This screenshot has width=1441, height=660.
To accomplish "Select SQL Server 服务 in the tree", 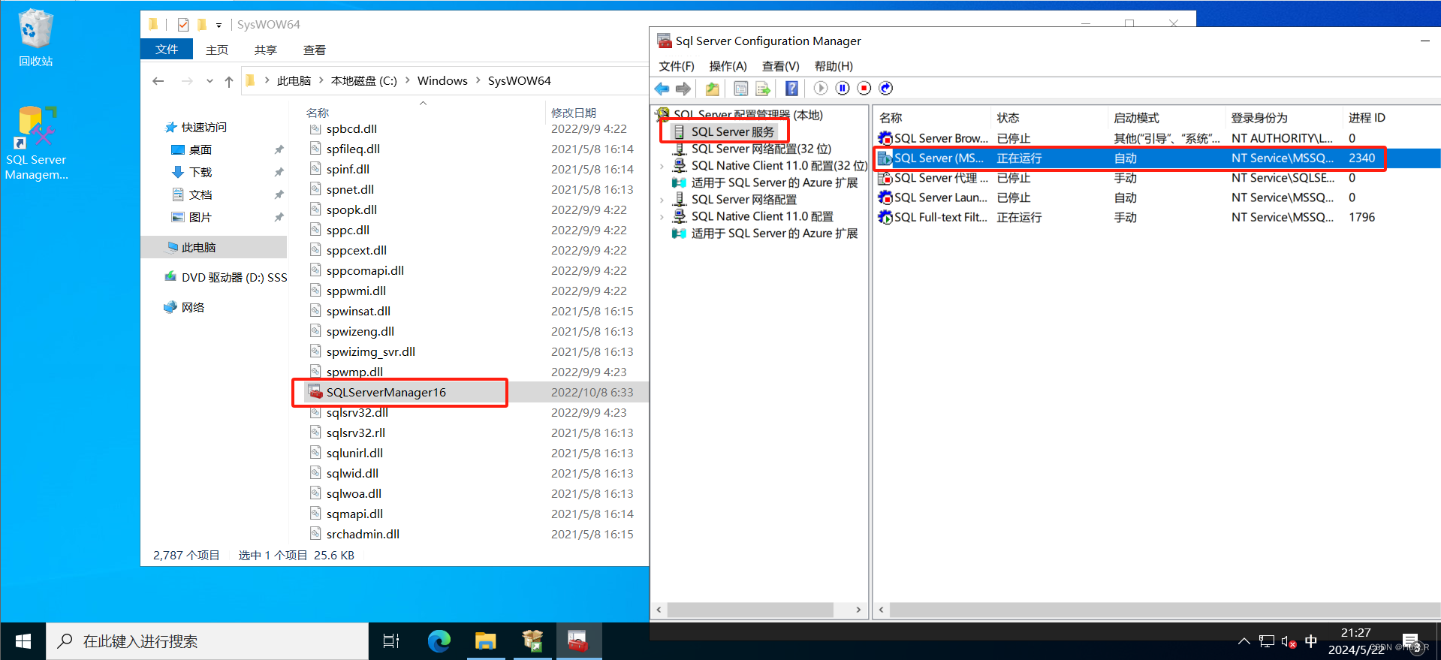I will [x=732, y=132].
